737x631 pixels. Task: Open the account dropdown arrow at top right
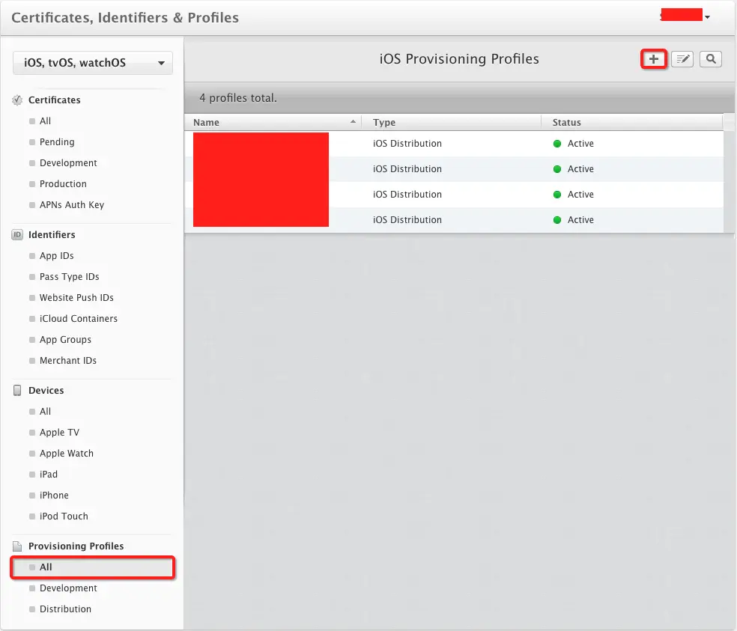(707, 17)
